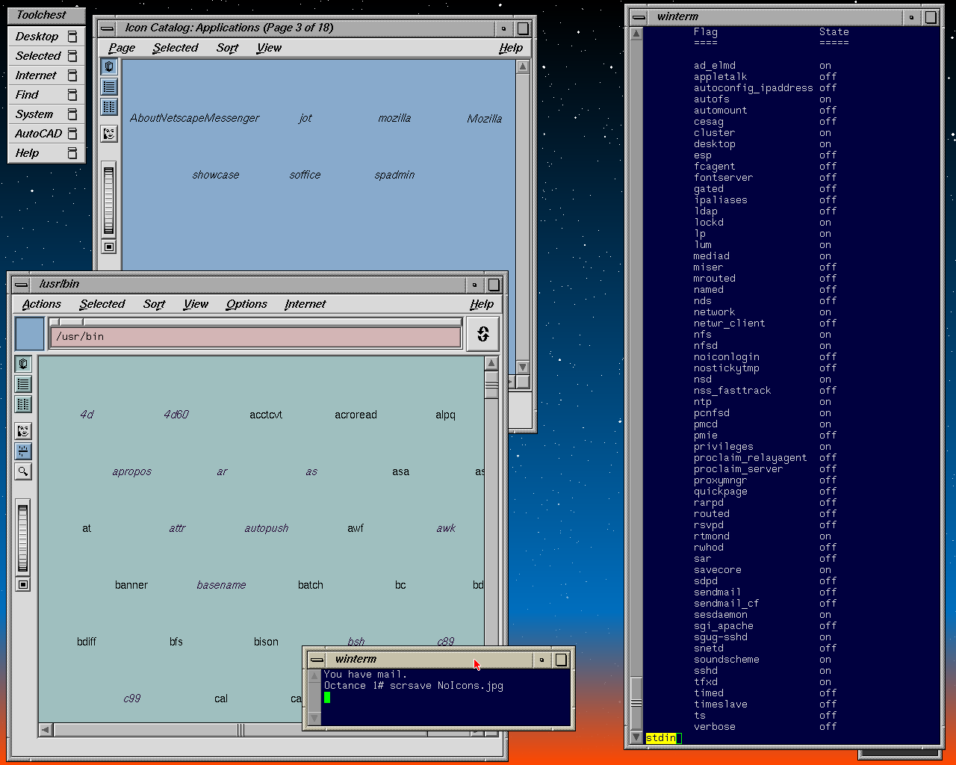Click the tear-off icon beside Selected in Toolchest
This screenshot has width=956, height=765.
[72, 56]
